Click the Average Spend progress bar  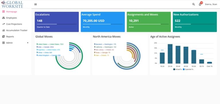(x=103, y=24)
